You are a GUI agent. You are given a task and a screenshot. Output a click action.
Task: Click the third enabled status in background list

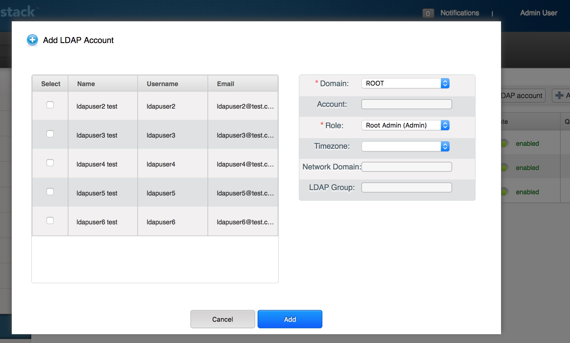click(x=527, y=192)
